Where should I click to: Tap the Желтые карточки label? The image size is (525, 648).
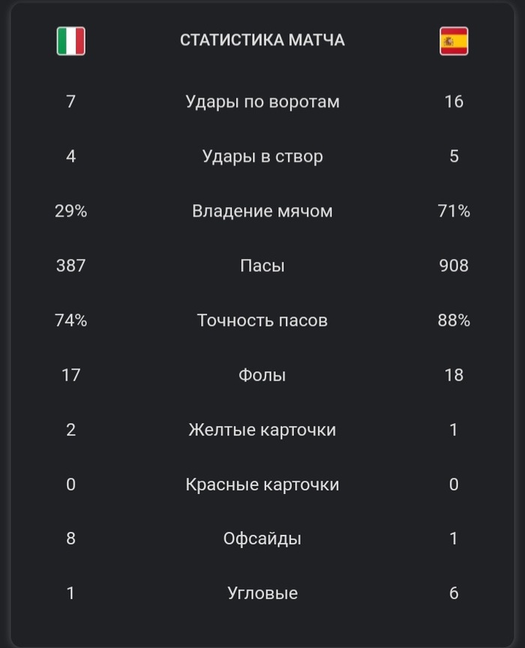click(262, 429)
